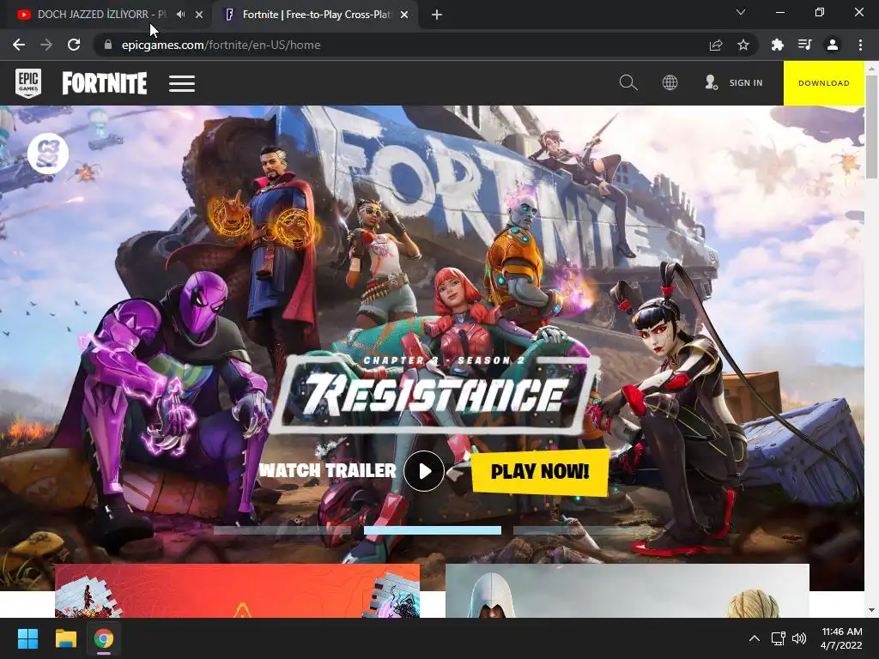Open the volume tray icon
879x659 pixels.
tap(799, 638)
